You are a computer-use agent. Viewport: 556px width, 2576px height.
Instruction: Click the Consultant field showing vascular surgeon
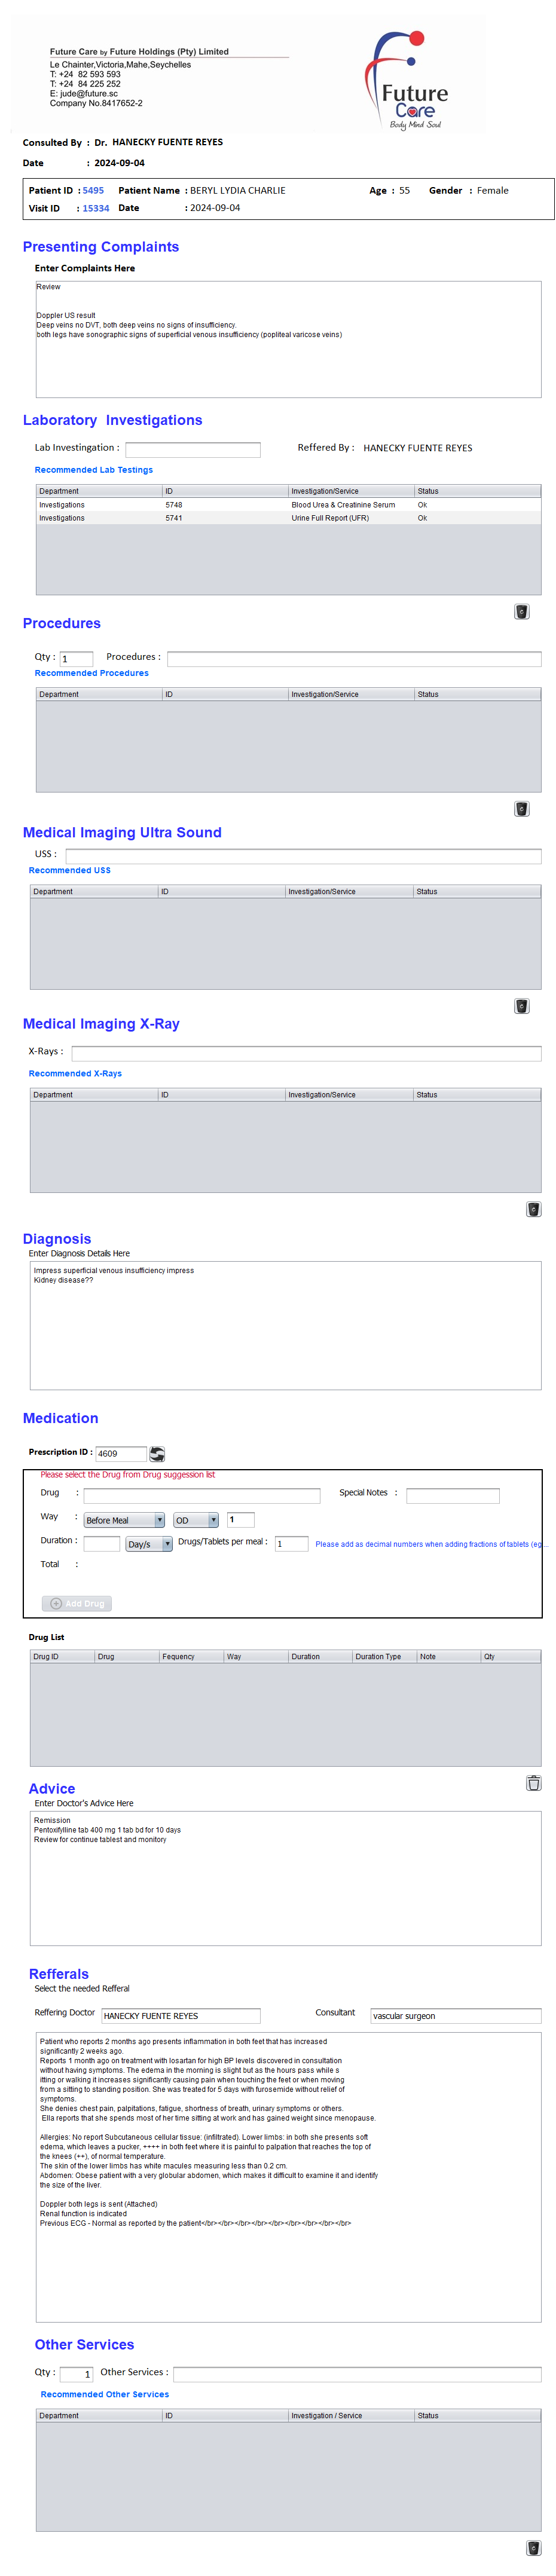(x=455, y=2015)
